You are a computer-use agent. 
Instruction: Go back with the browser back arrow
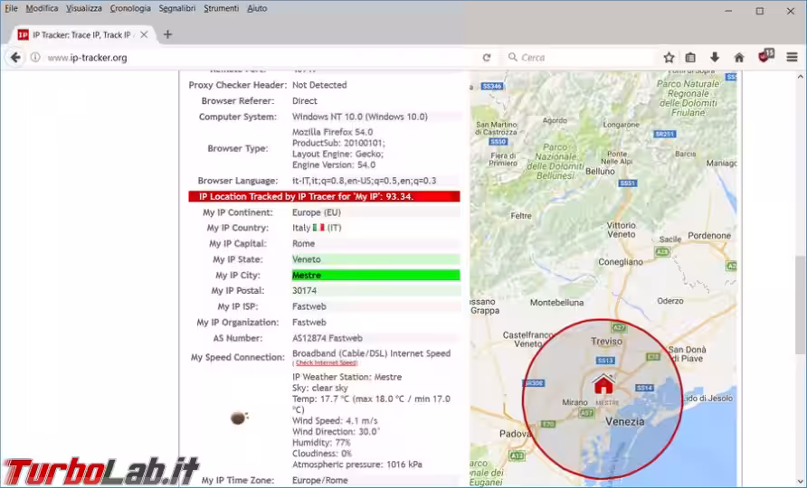point(15,58)
